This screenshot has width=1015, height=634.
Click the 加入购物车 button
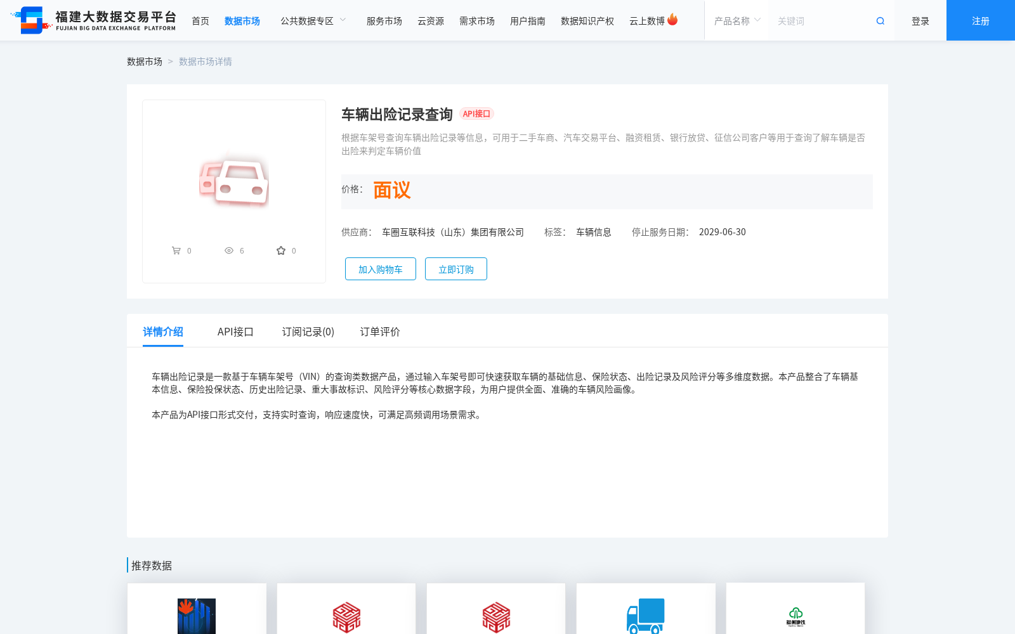[381, 269]
